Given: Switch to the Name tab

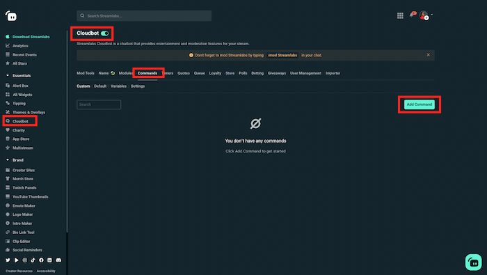Looking at the screenshot, I should coord(104,73).
